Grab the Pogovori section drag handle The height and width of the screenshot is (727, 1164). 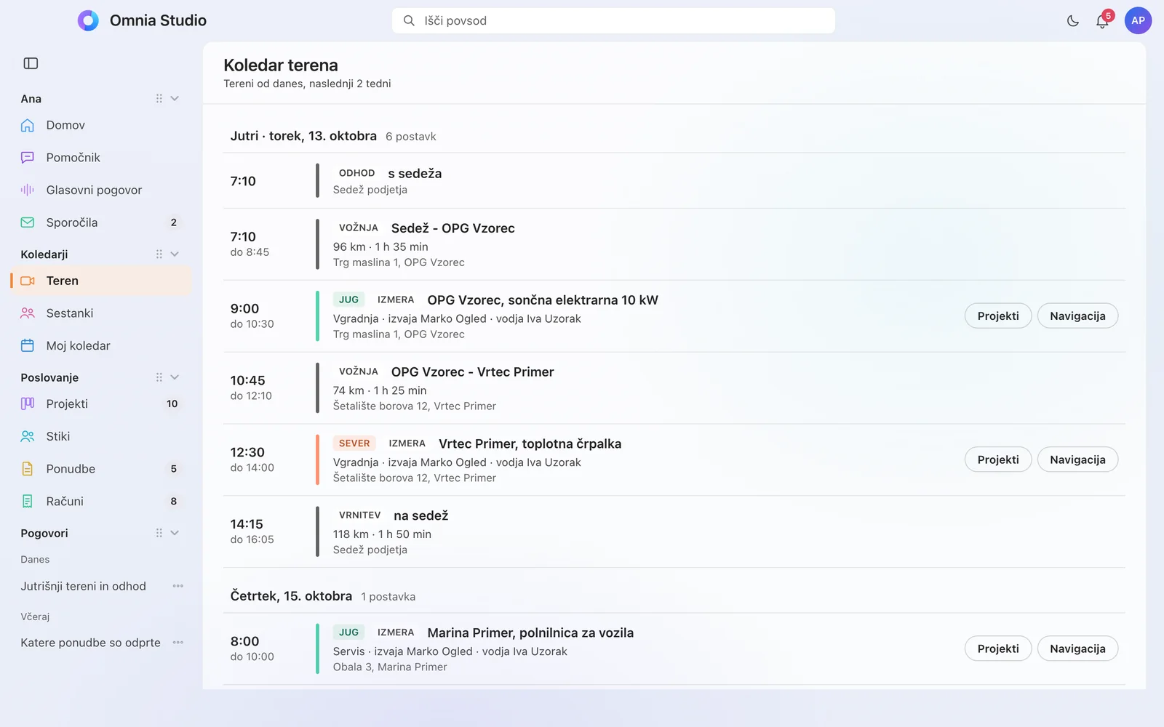[x=159, y=533]
